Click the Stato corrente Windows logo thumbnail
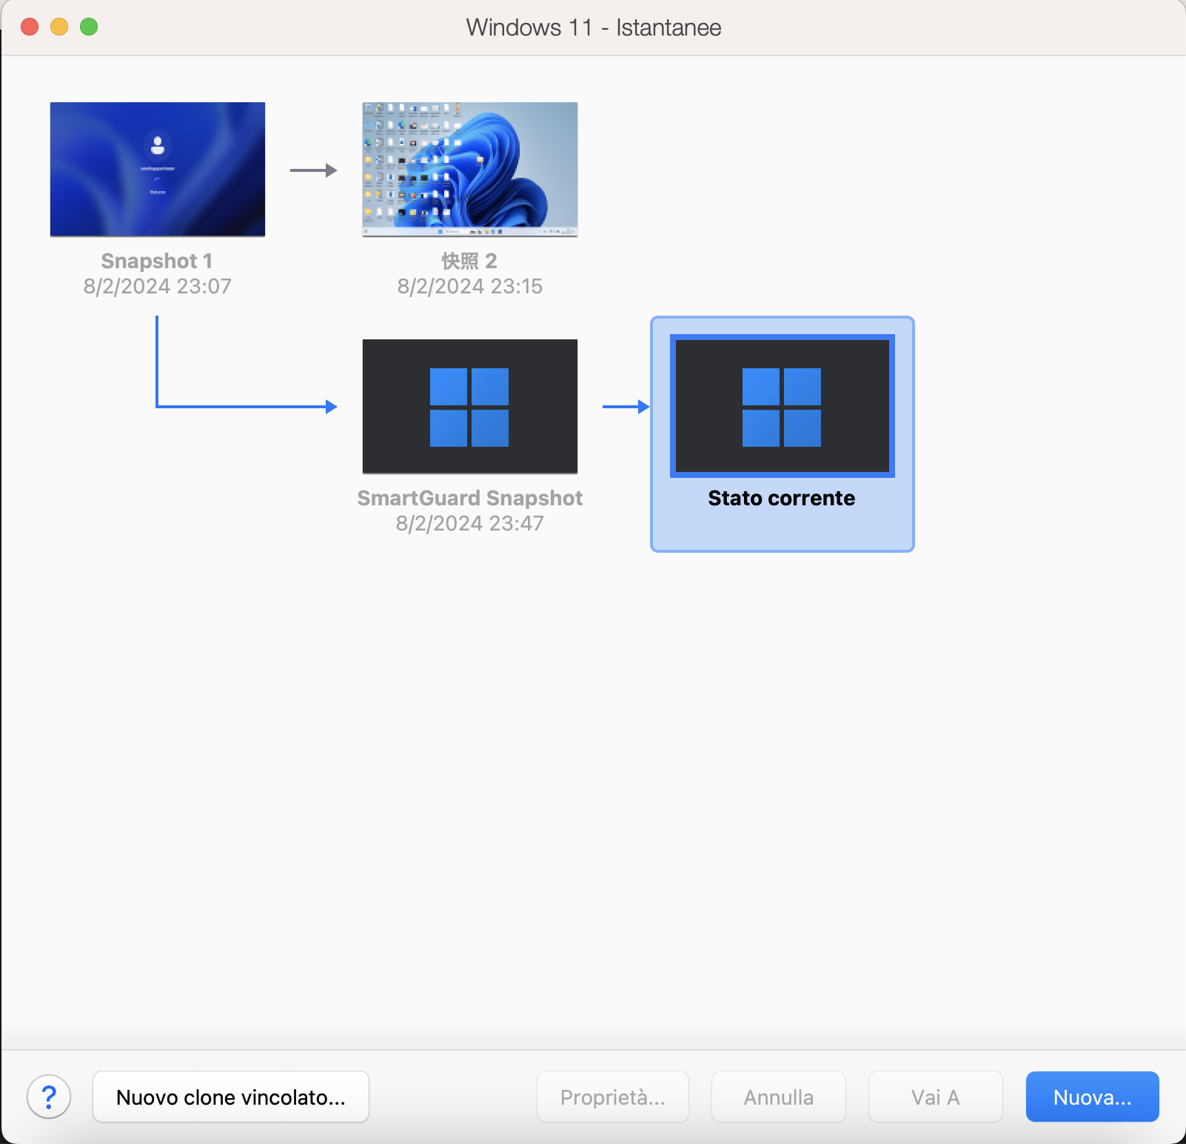 pyautogui.click(x=782, y=406)
